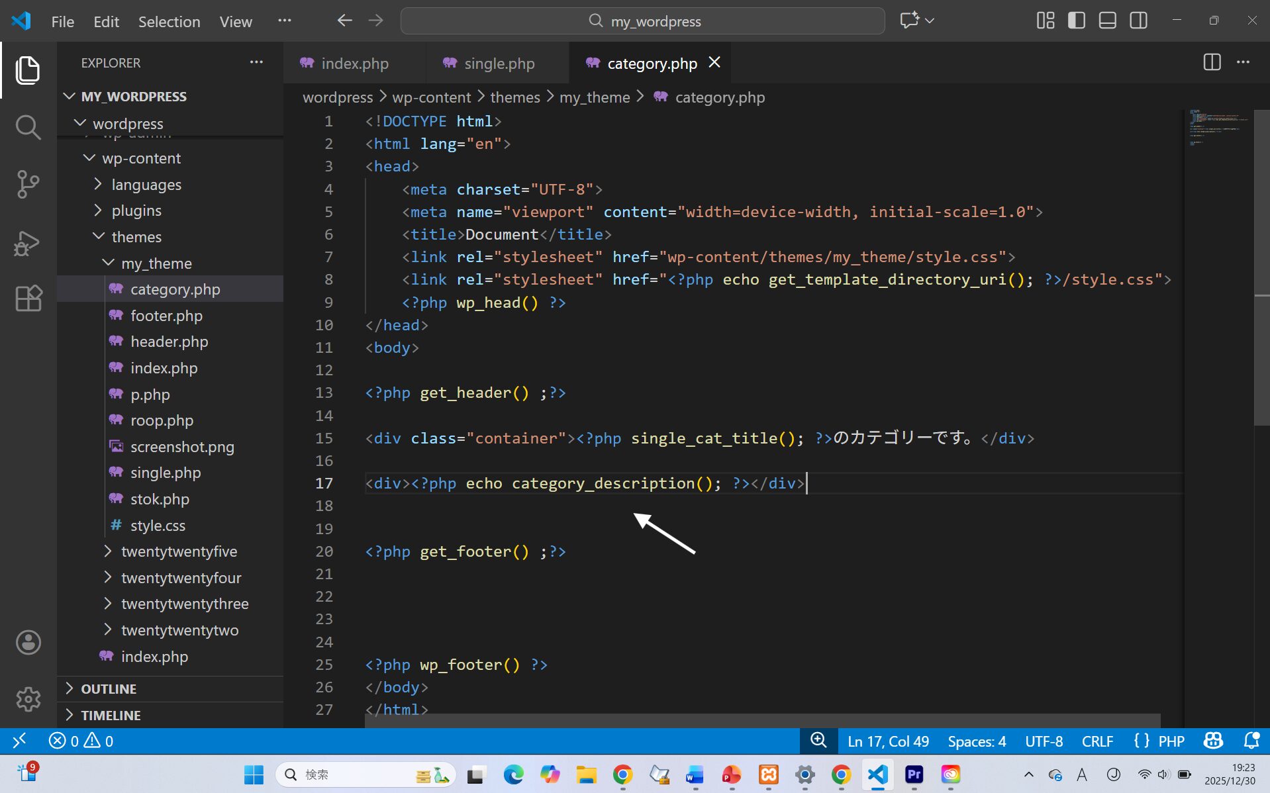Expand the twentytwentyfive theme folder
Image resolution: width=1270 pixels, height=793 pixels.
pyautogui.click(x=179, y=551)
